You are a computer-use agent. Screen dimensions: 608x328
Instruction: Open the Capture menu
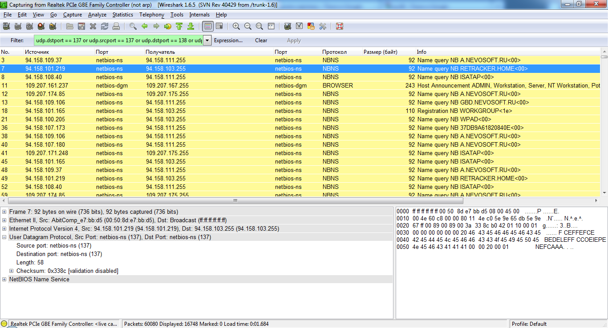pos(73,15)
